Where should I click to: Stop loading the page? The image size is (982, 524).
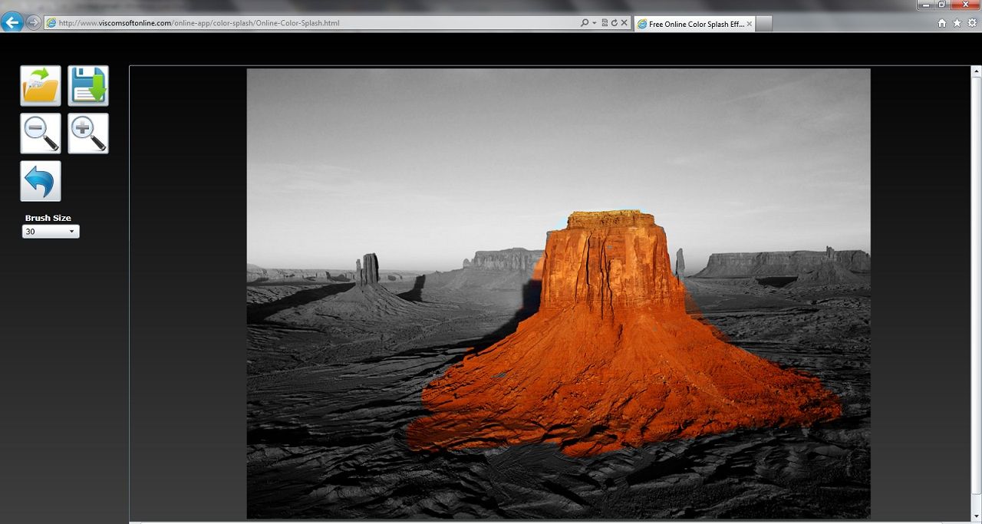point(624,23)
